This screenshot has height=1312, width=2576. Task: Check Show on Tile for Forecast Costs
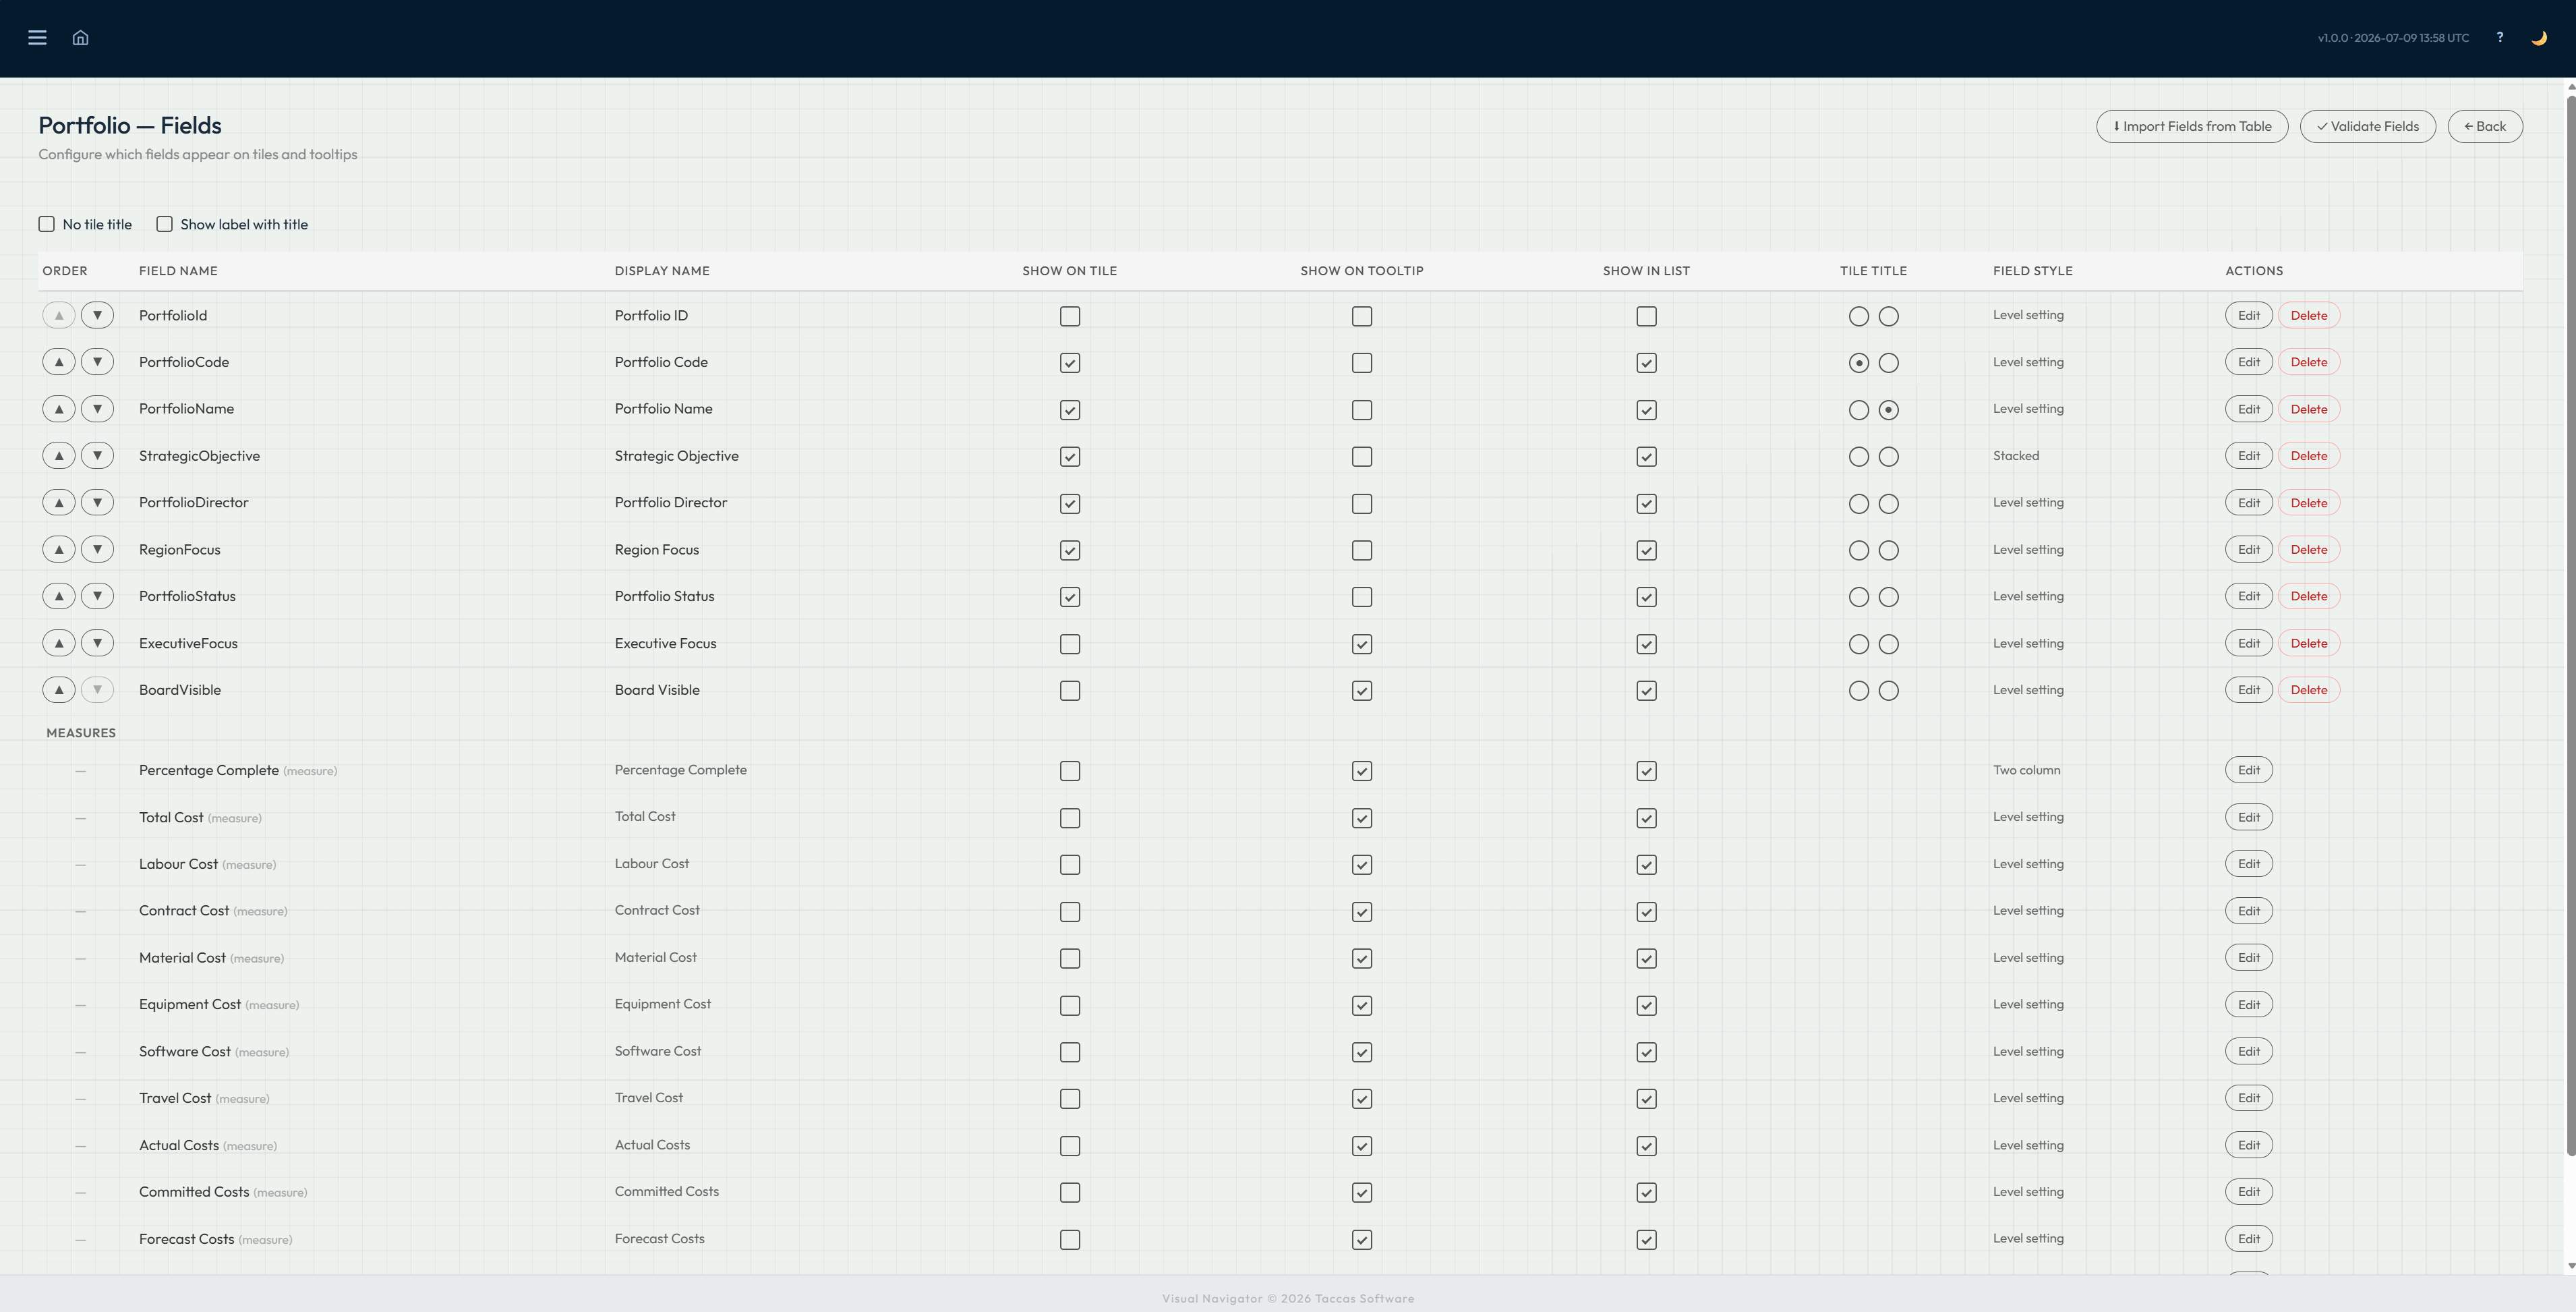[x=1070, y=1240]
